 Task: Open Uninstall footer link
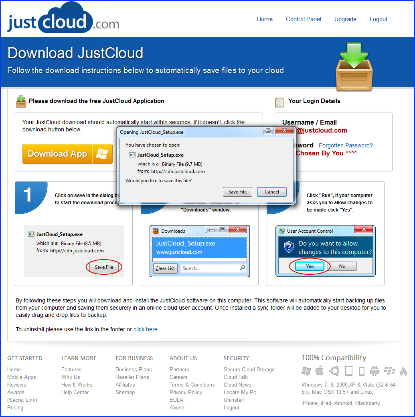[233, 400]
